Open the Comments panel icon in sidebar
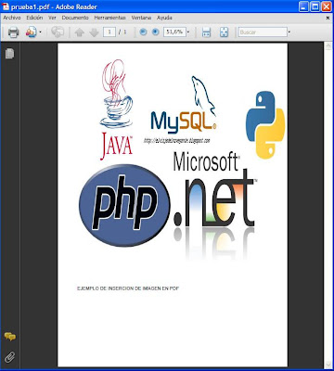 [10, 337]
